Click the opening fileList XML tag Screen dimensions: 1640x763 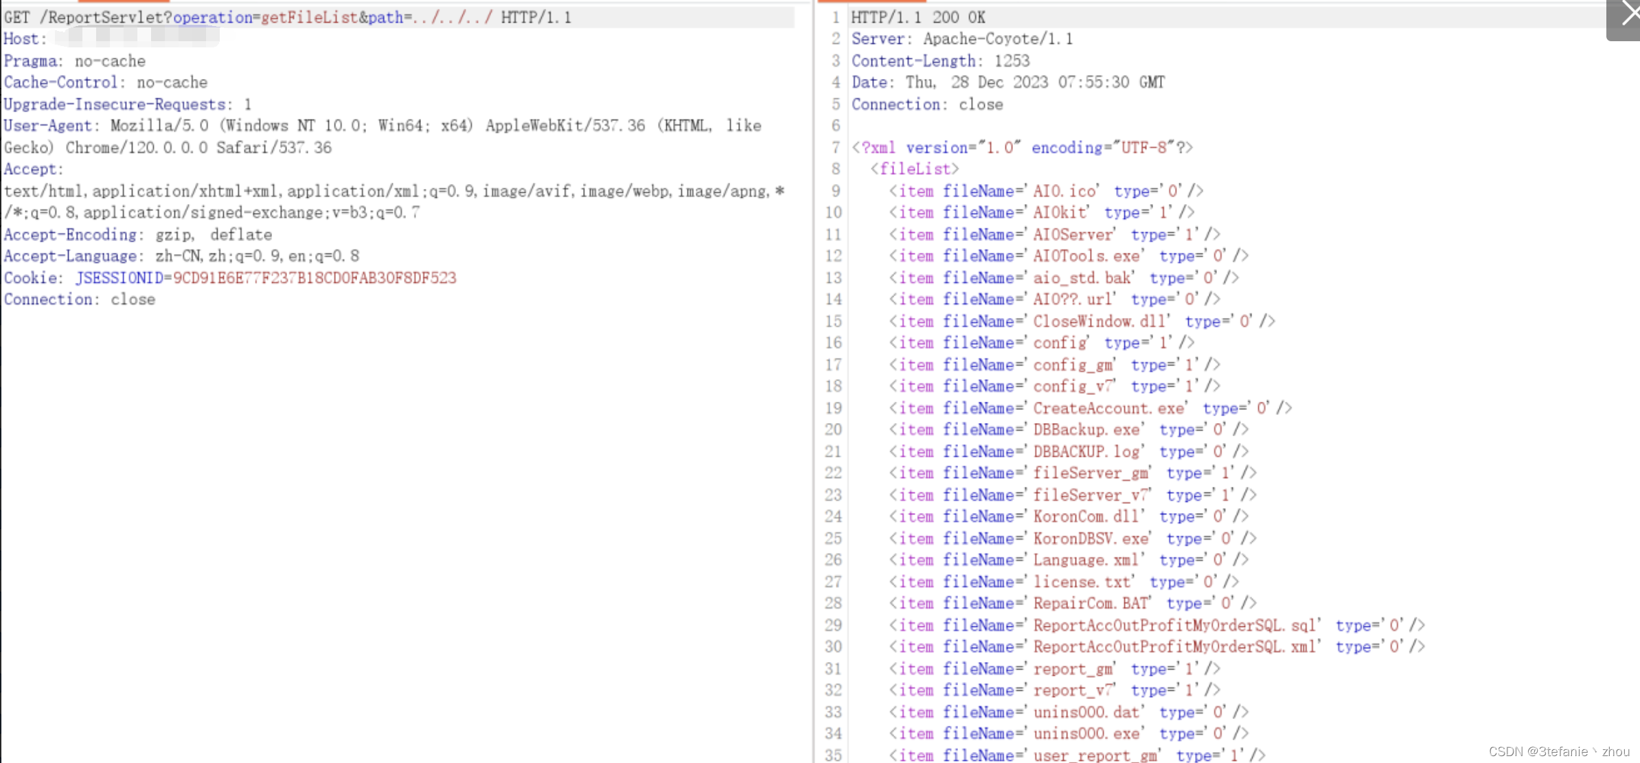(x=914, y=169)
